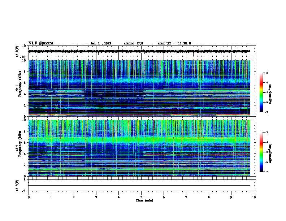Screen dimensions: 286x221
Task: Click the 10 tick label of ch.1(V) waveform axis
Action: click(x=24, y=46)
